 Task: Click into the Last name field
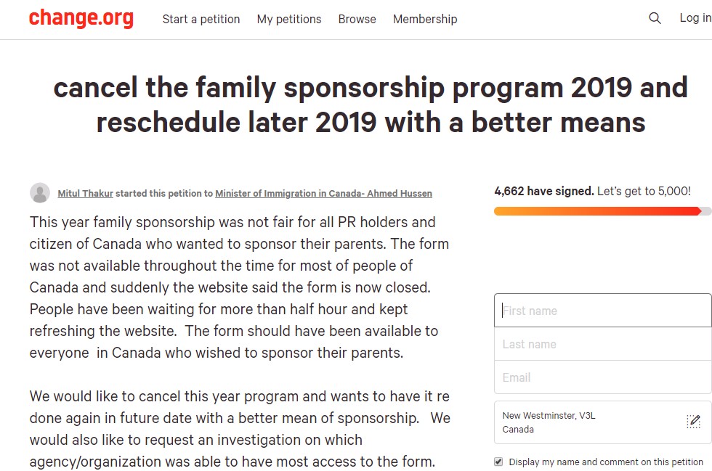(x=602, y=344)
